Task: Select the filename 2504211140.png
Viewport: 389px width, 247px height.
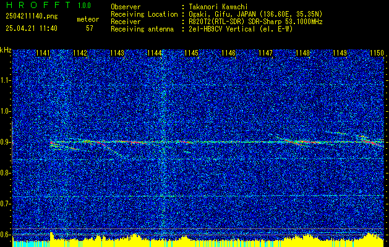Action: point(32,16)
